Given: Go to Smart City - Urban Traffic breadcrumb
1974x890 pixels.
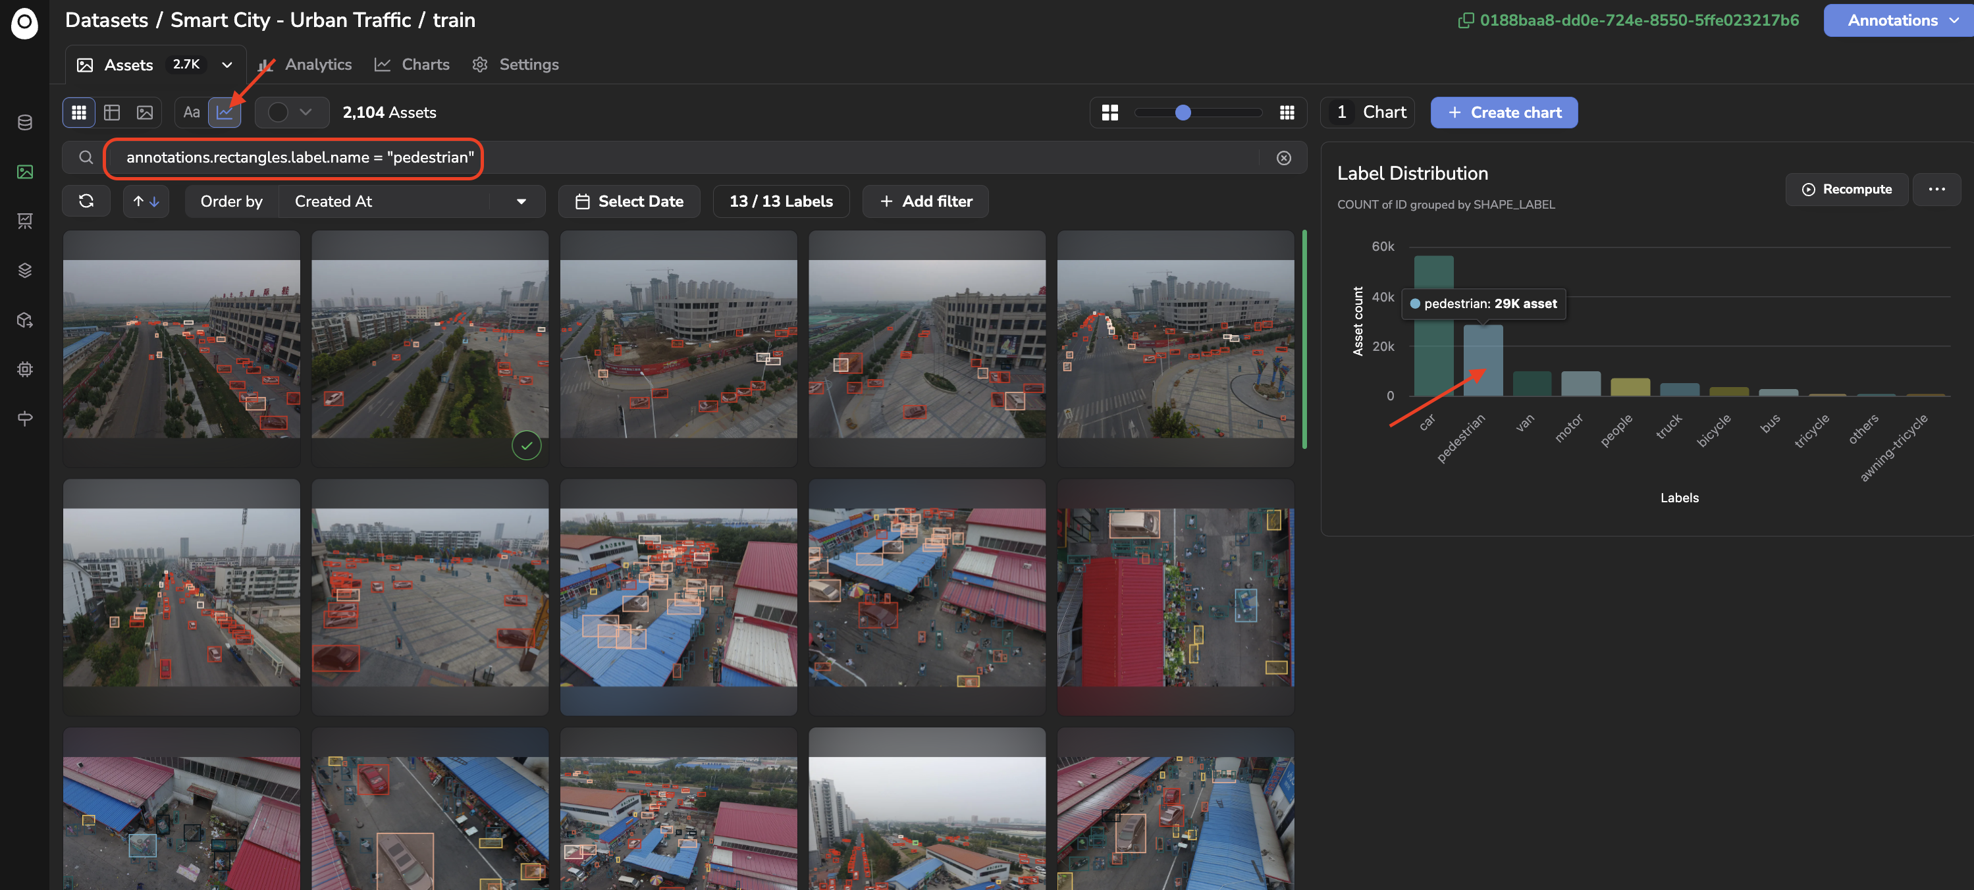Looking at the screenshot, I should point(290,20).
